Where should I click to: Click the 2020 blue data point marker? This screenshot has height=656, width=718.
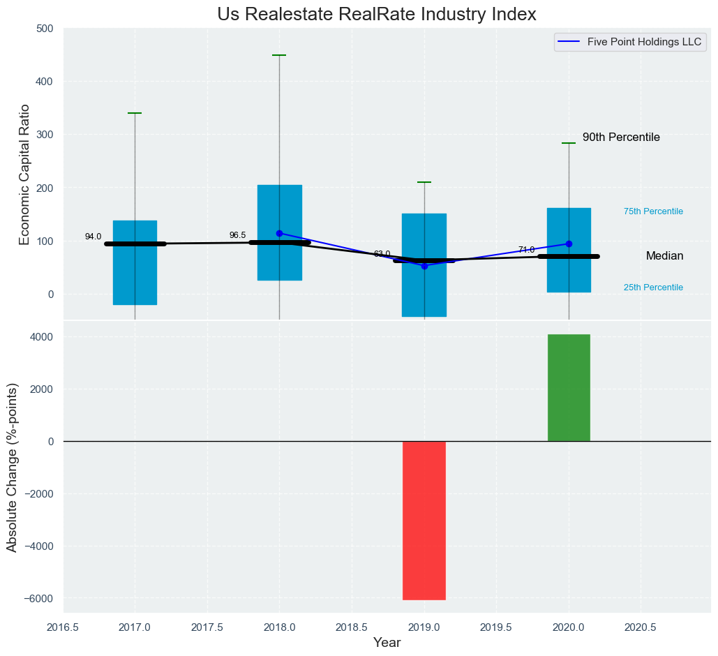[x=569, y=244]
